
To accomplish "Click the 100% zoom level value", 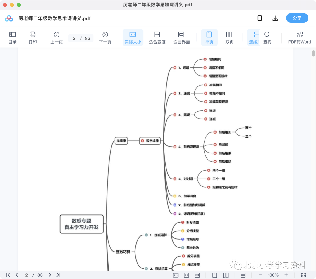I will point(273,275).
